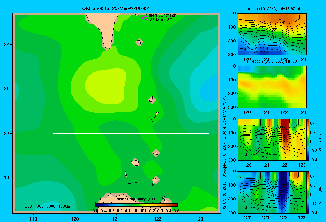Image resolution: width=326 pixels, height=222 pixels.
Task: Click the height anomaly color bar
Action: (136, 205)
